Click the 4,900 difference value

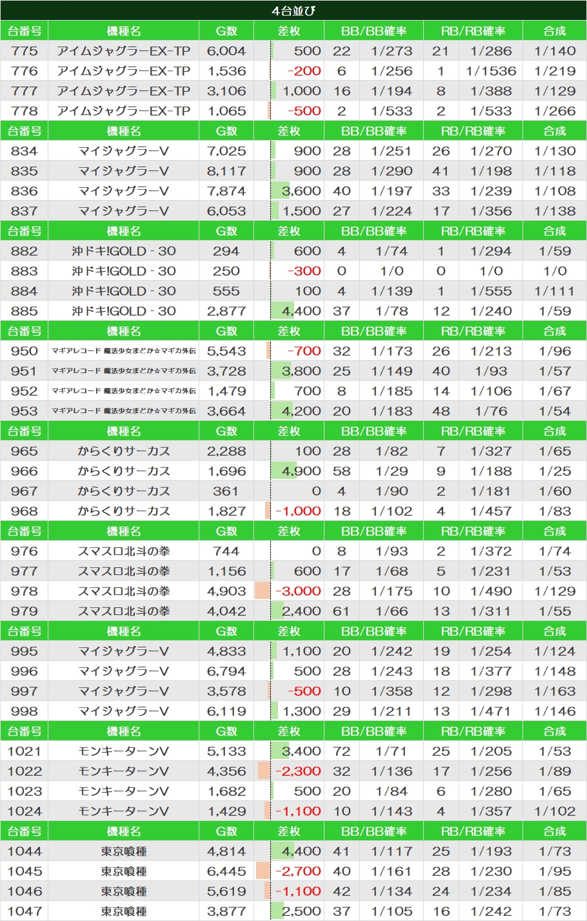(301, 471)
